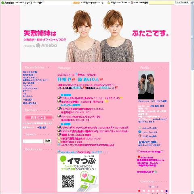
Task: Click the gift present icon in Profile
Action: point(140,136)
